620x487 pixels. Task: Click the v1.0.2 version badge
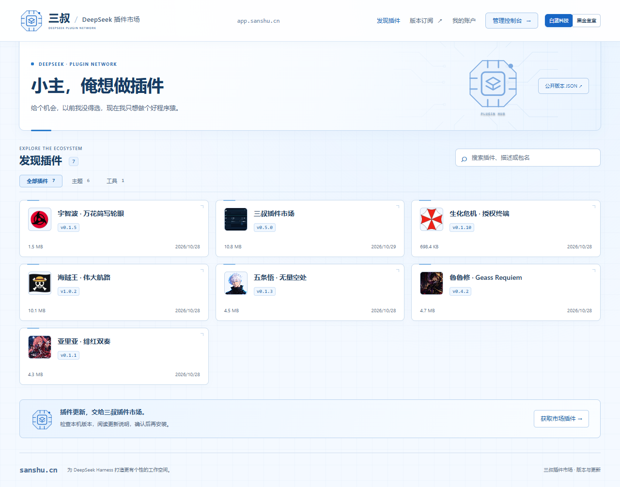pyautogui.click(x=69, y=291)
